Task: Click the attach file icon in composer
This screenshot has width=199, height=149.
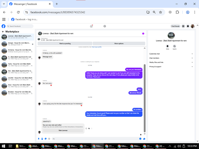Action: click(x=42, y=139)
